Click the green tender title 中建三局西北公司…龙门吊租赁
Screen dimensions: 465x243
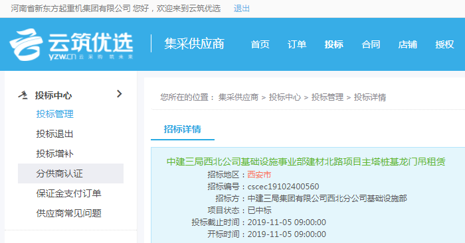[x=306, y=162]
